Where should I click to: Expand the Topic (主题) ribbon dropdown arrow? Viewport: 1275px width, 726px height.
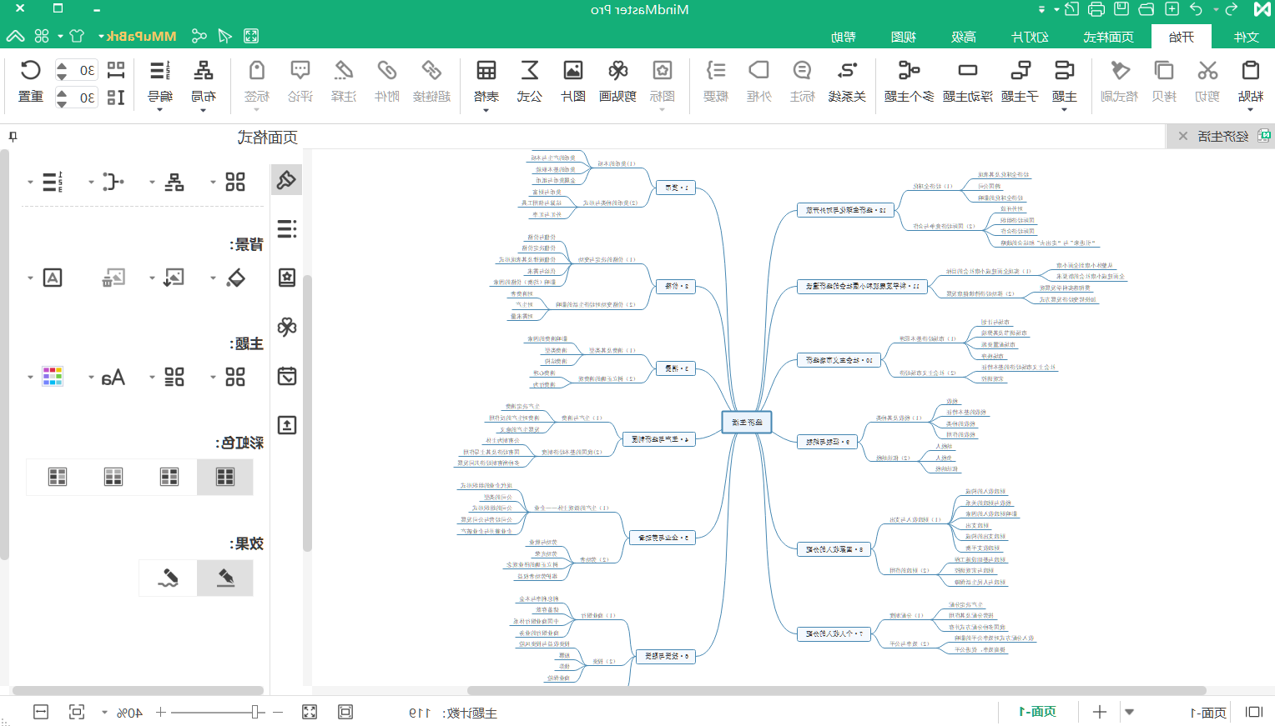point(1064,110)
